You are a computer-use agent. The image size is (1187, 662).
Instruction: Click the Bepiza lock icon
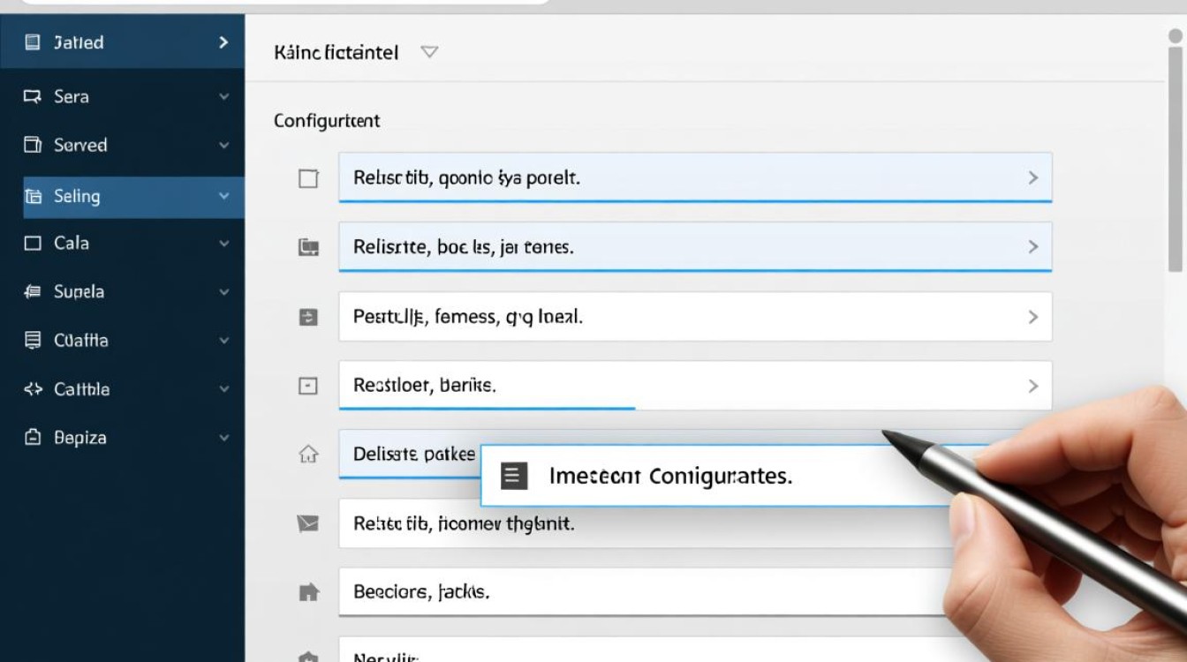[33, 438]
